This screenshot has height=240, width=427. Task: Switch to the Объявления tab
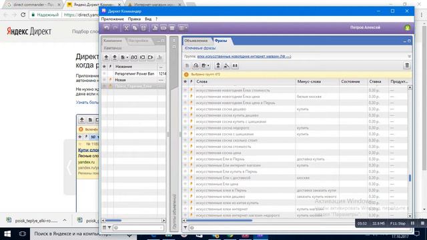tap(195, 41)
